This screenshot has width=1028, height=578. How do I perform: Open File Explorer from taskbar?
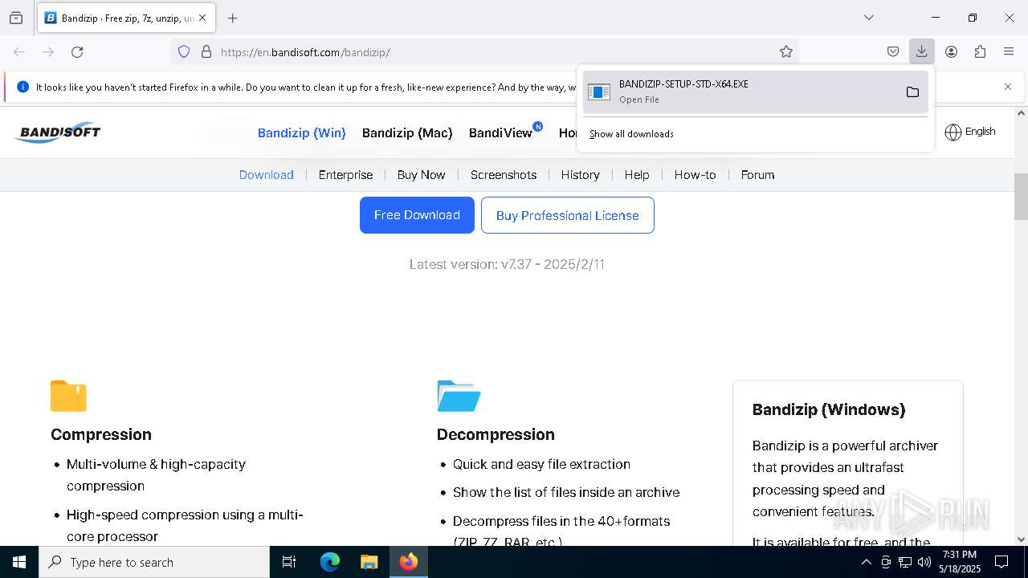pyautogui.click(x=369, y=562)
